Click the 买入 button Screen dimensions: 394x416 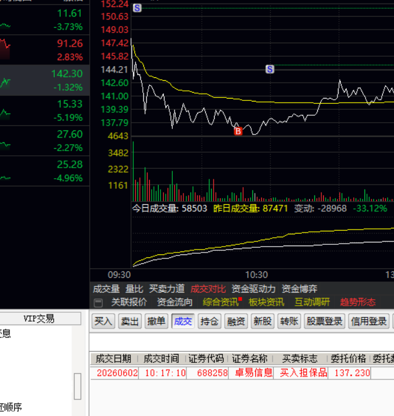103,321
